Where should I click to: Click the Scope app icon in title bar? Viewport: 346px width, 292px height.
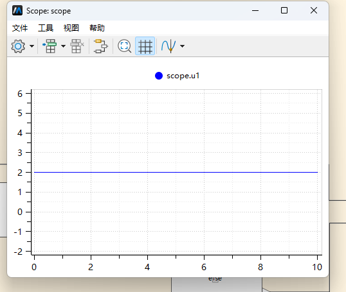[x=17, y=10]
